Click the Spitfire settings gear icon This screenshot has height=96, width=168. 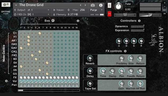point(6,4)
